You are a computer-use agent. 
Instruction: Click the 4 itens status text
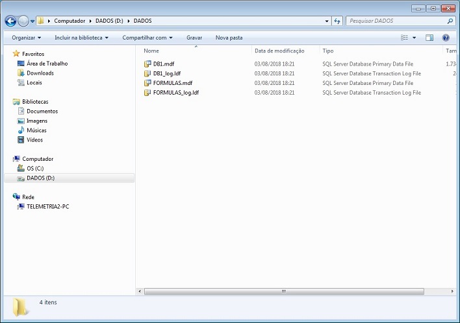48,302
